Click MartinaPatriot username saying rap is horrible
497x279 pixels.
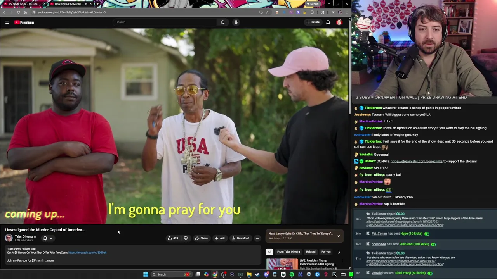[x=371, y=204]
